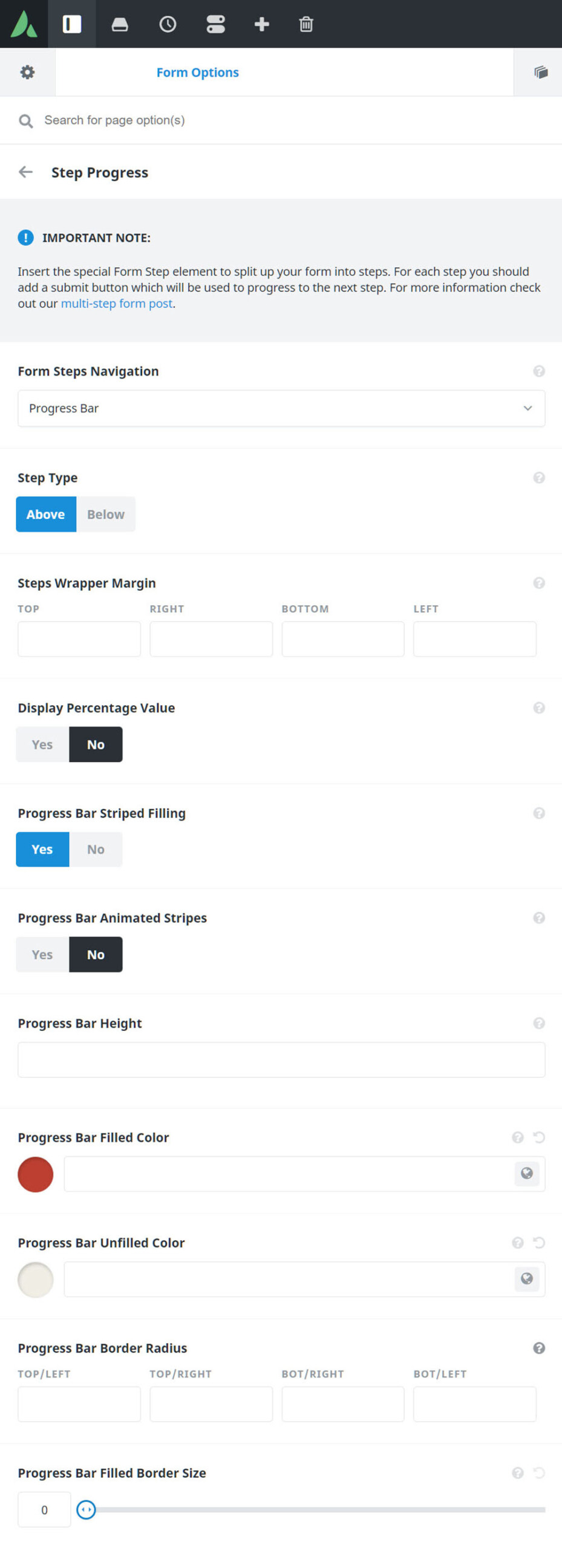Select the Form Options tab
The image size is (562, 1548).
[197, 72]
